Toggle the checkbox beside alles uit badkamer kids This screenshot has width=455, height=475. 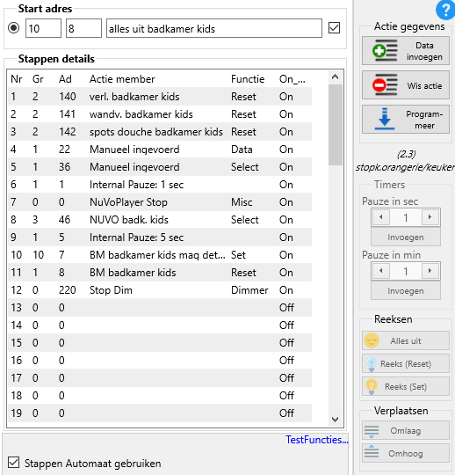(x=335, y=28)
